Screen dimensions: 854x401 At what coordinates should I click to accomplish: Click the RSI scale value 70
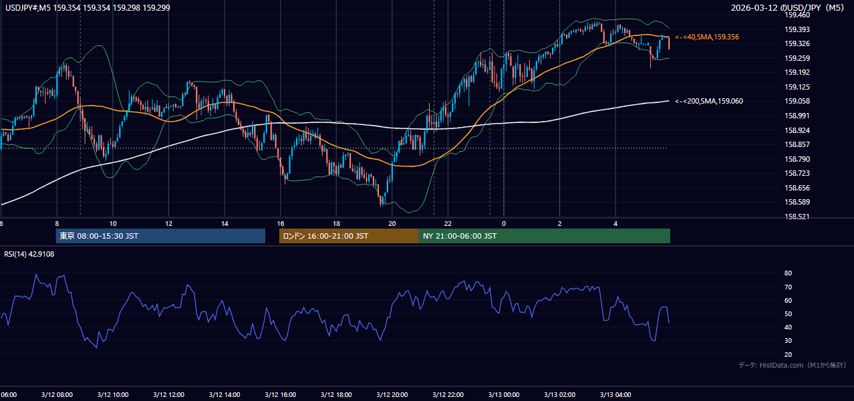(x=788, y=287)
